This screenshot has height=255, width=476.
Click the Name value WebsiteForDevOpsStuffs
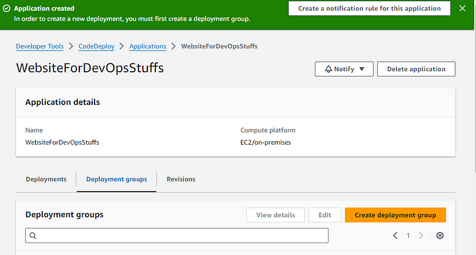[62, 142]
